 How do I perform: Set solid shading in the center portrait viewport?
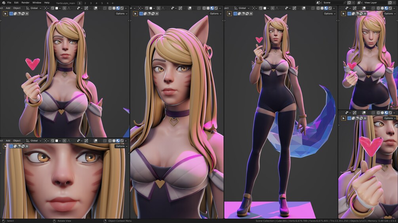(x=208, y=8)
